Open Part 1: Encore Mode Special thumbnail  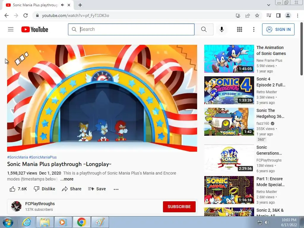[229, 190]
